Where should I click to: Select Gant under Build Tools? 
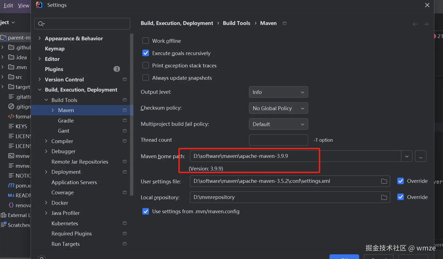(x=64, y=131)
